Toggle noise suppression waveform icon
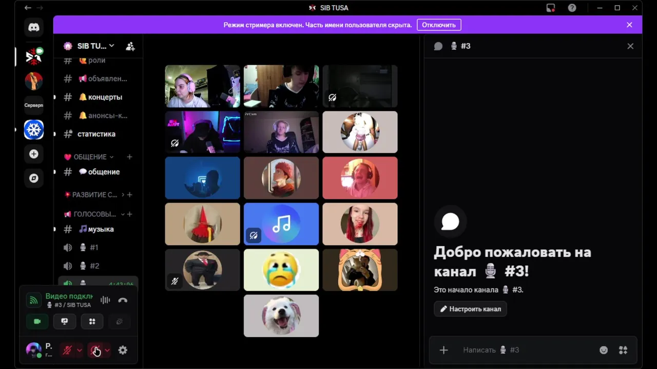This screenshot has width=657, height=369. (x=105, y=300)
